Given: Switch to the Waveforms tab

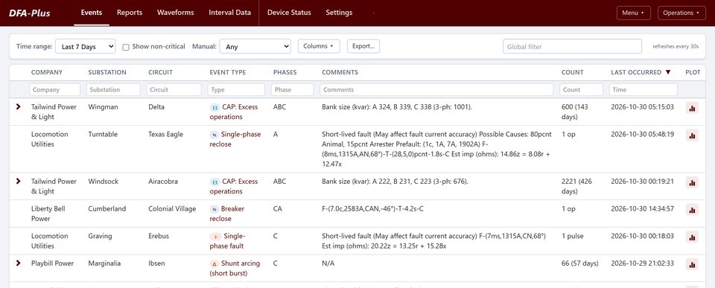Looking at the screenshot, I should [x=176, y=13].
